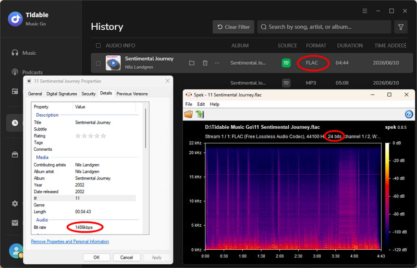417x268 pixels.
Task: Click the Nils Landgren artist name in History
Action: pos(139,67)
